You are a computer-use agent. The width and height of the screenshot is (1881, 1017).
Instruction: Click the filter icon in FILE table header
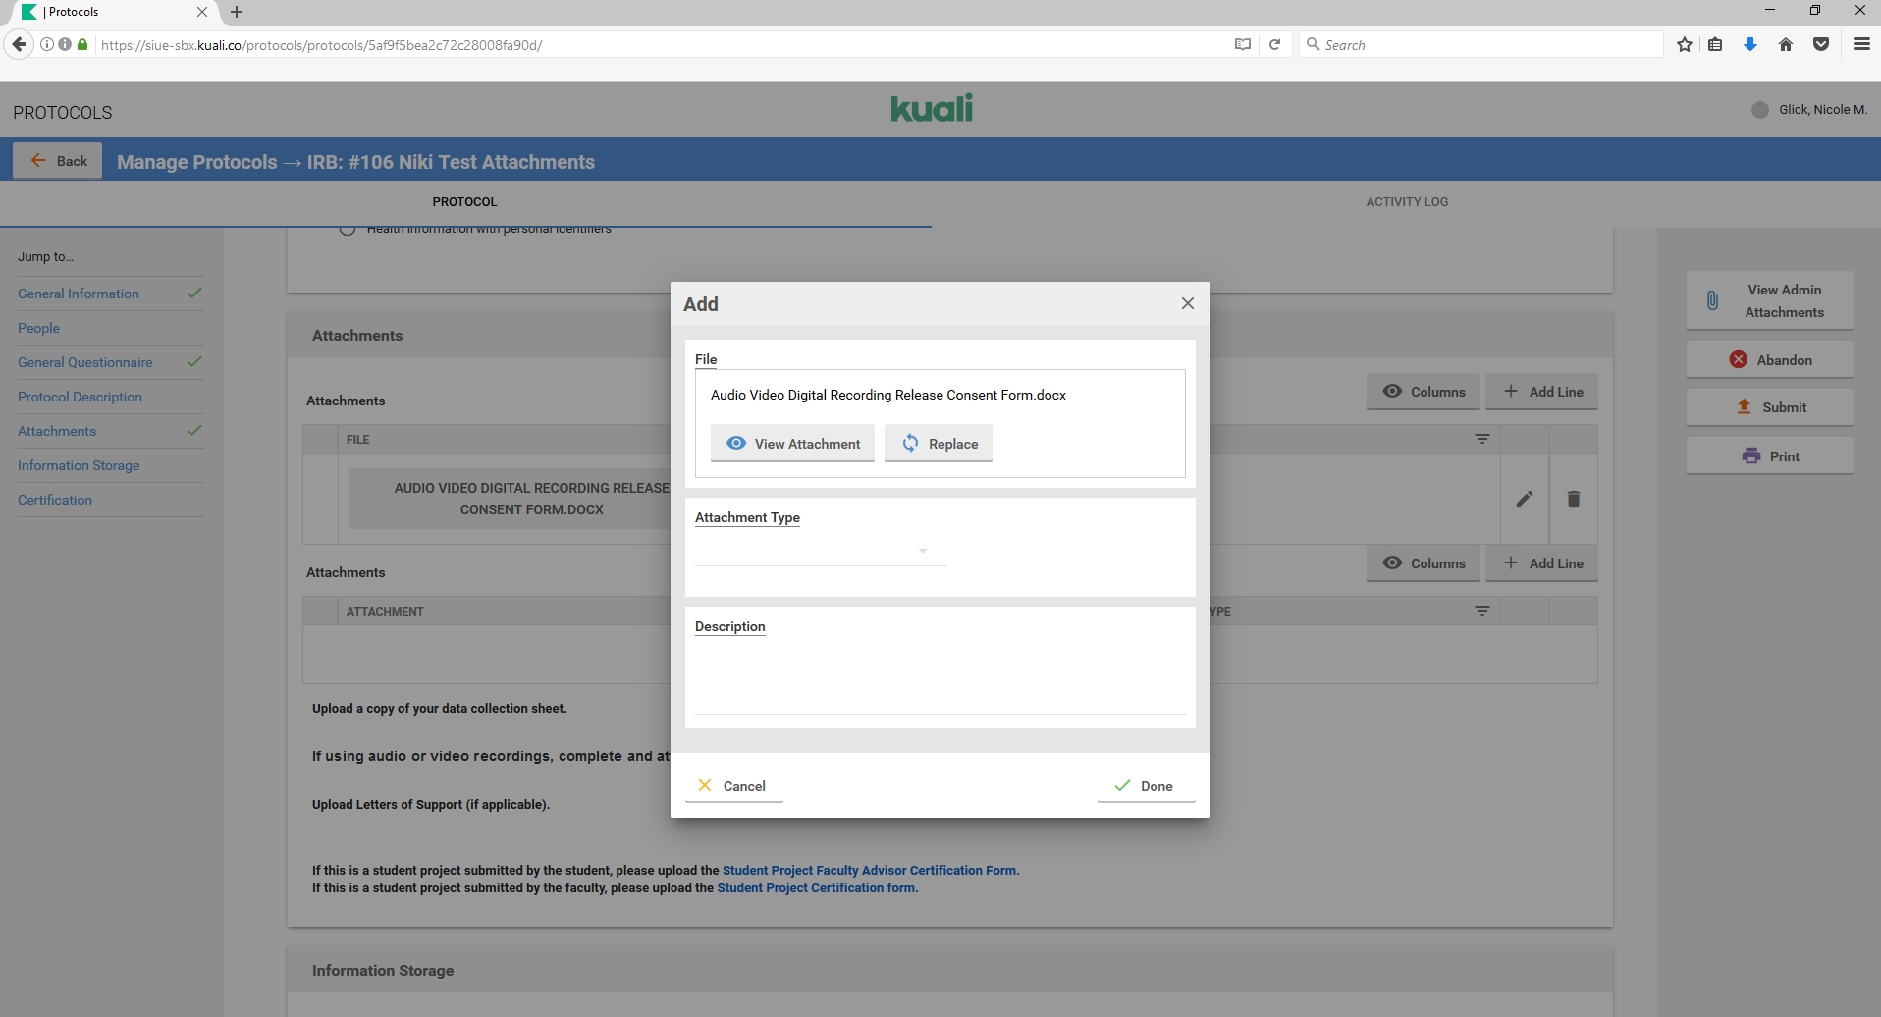click(1481, 439)
